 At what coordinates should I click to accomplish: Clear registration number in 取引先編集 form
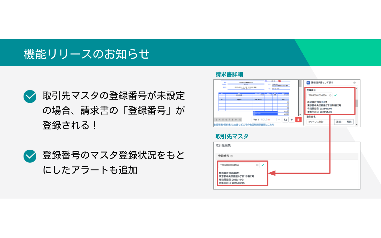pos(257,165)
